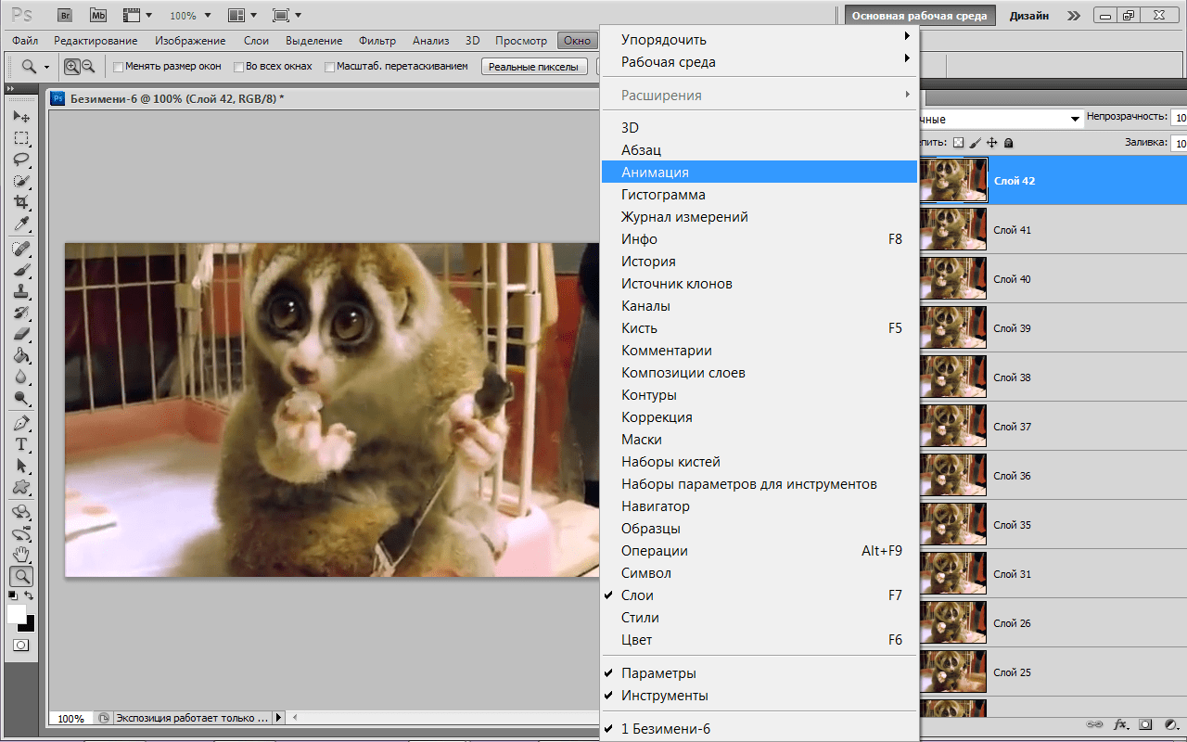Select the Clone Stamp tool
The height and width of the screenshot is (742, 1187).
point(20,291)
